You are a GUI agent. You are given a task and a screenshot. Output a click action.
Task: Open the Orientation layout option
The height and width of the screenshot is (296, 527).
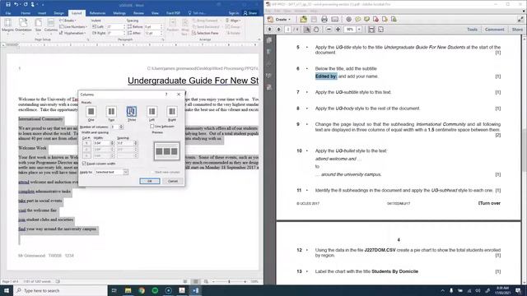[x=23, y=25]
